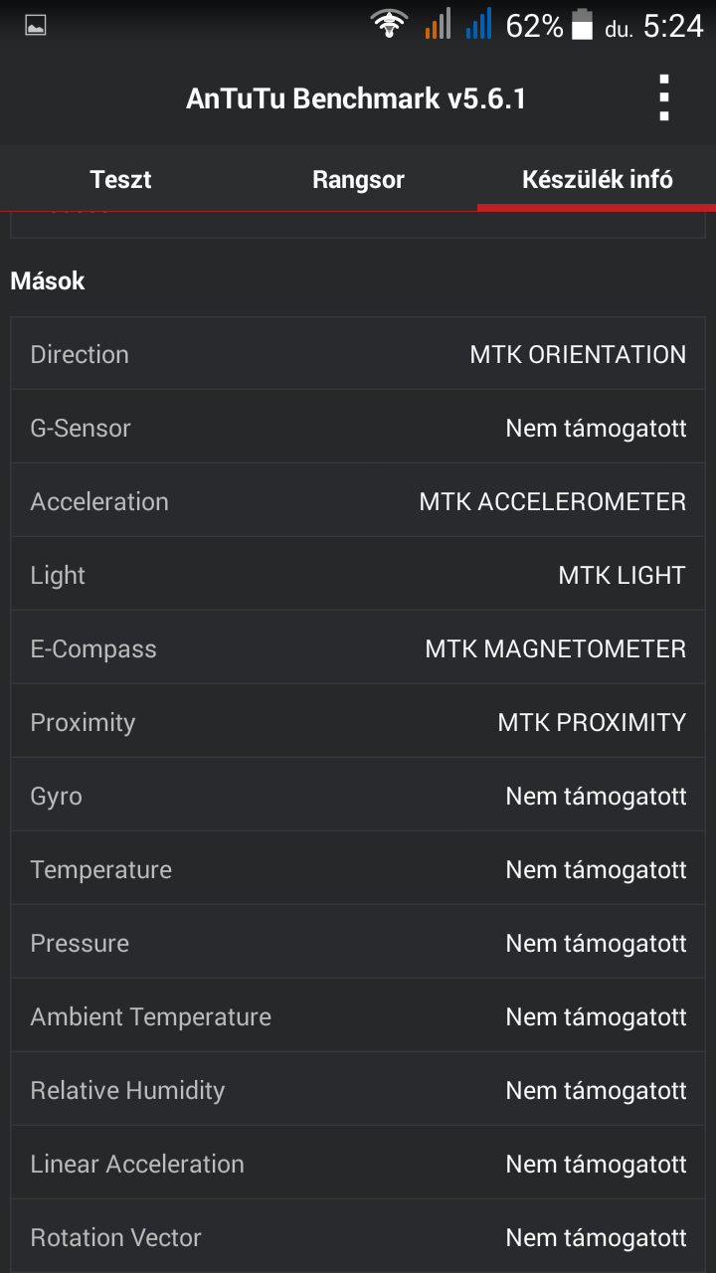
Task: Select the Készülék infó tab
Action: tap(597, 179)
